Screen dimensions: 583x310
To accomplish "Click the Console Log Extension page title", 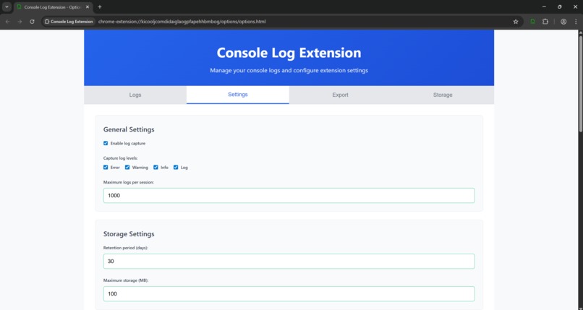I will point(289,53).
